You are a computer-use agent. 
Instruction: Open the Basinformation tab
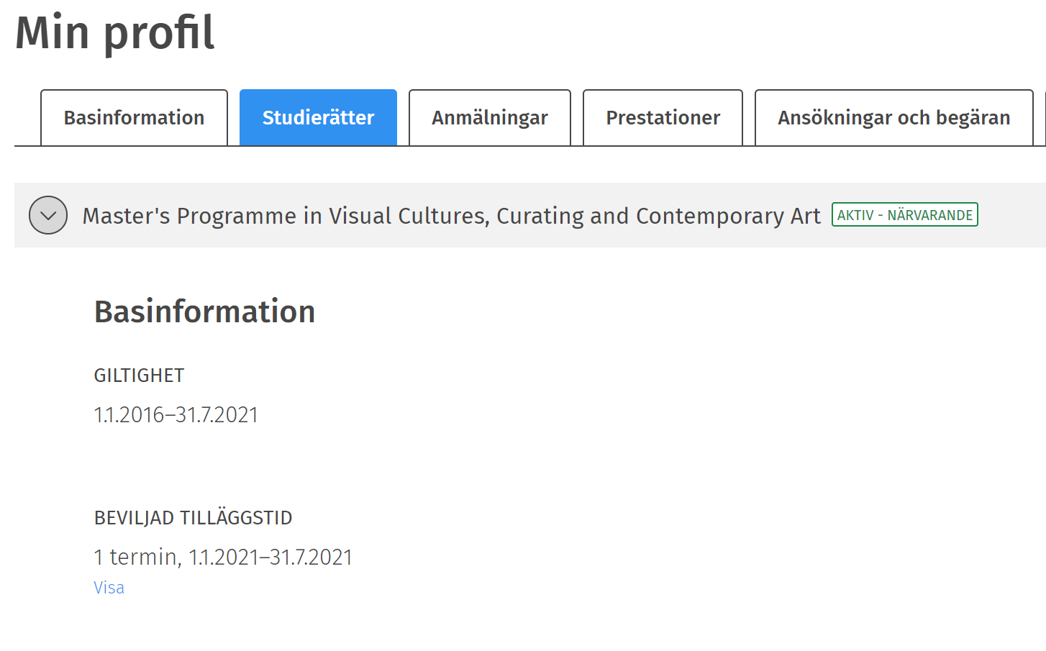(x=134, y=118)
